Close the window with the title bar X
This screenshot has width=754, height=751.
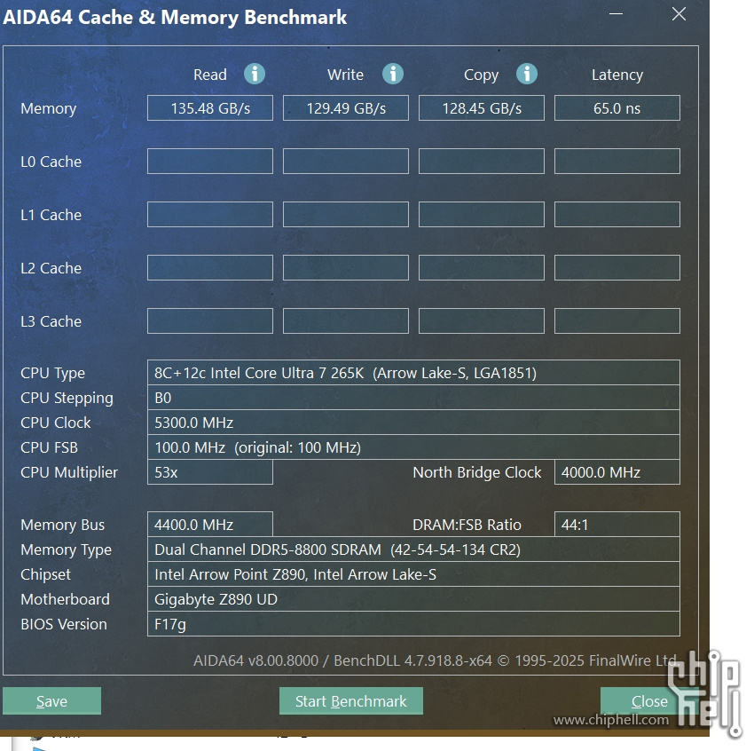pyautogui.click(x=679, y=14)
